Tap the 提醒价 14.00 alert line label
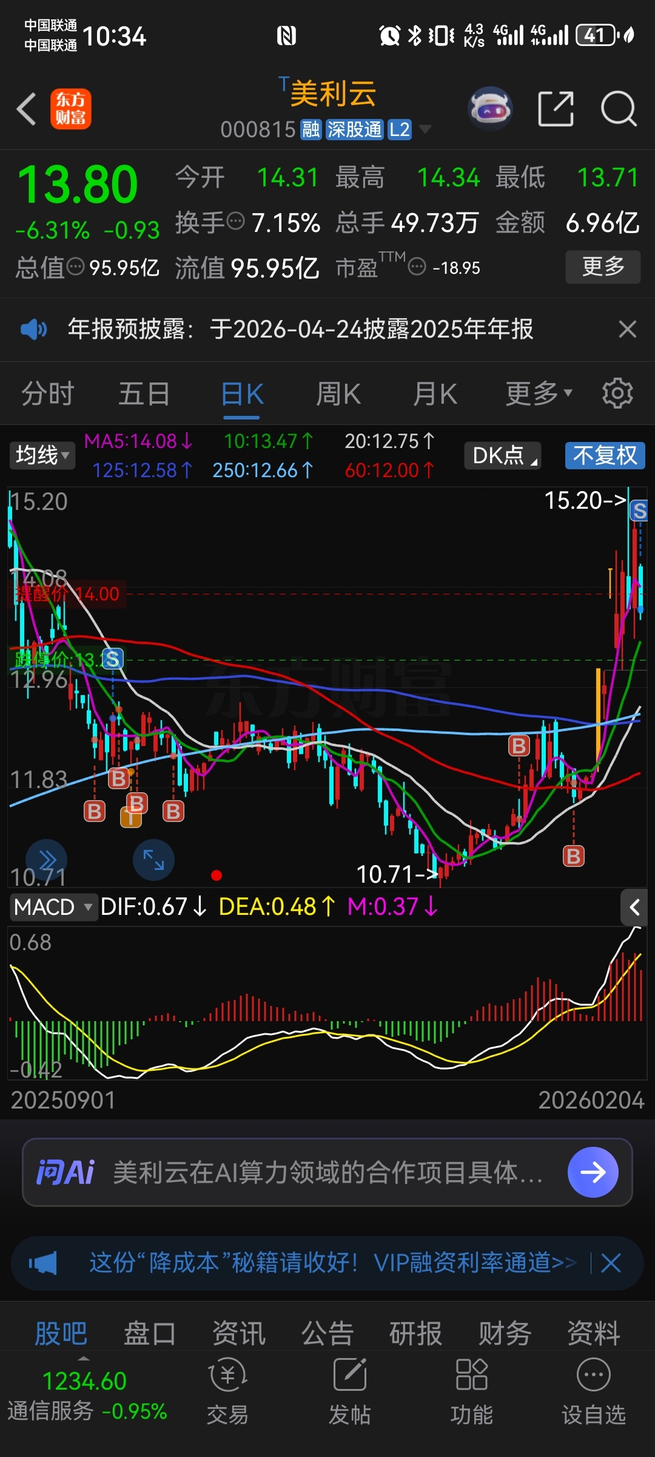 point(68,593)
